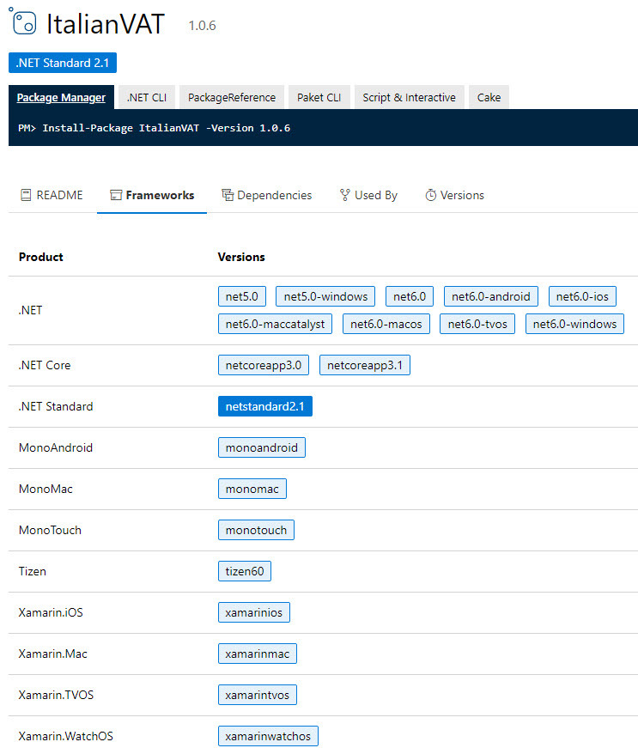Click the Xamarin.iOS product label
This screenshot has height=748, width=638.
coord(51,612)
